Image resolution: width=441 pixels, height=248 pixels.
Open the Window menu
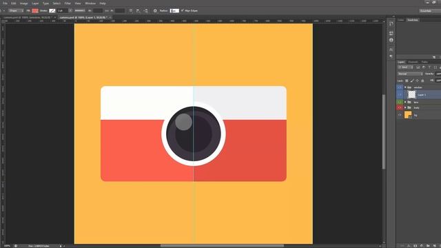click(90, 3)
